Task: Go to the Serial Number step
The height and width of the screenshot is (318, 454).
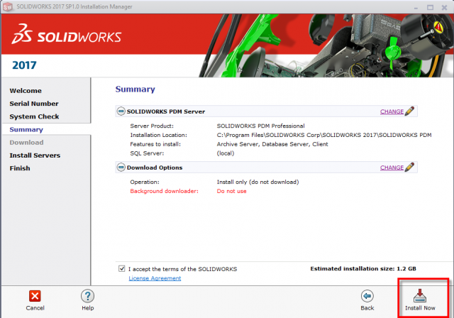Action: tap(34, 104)
